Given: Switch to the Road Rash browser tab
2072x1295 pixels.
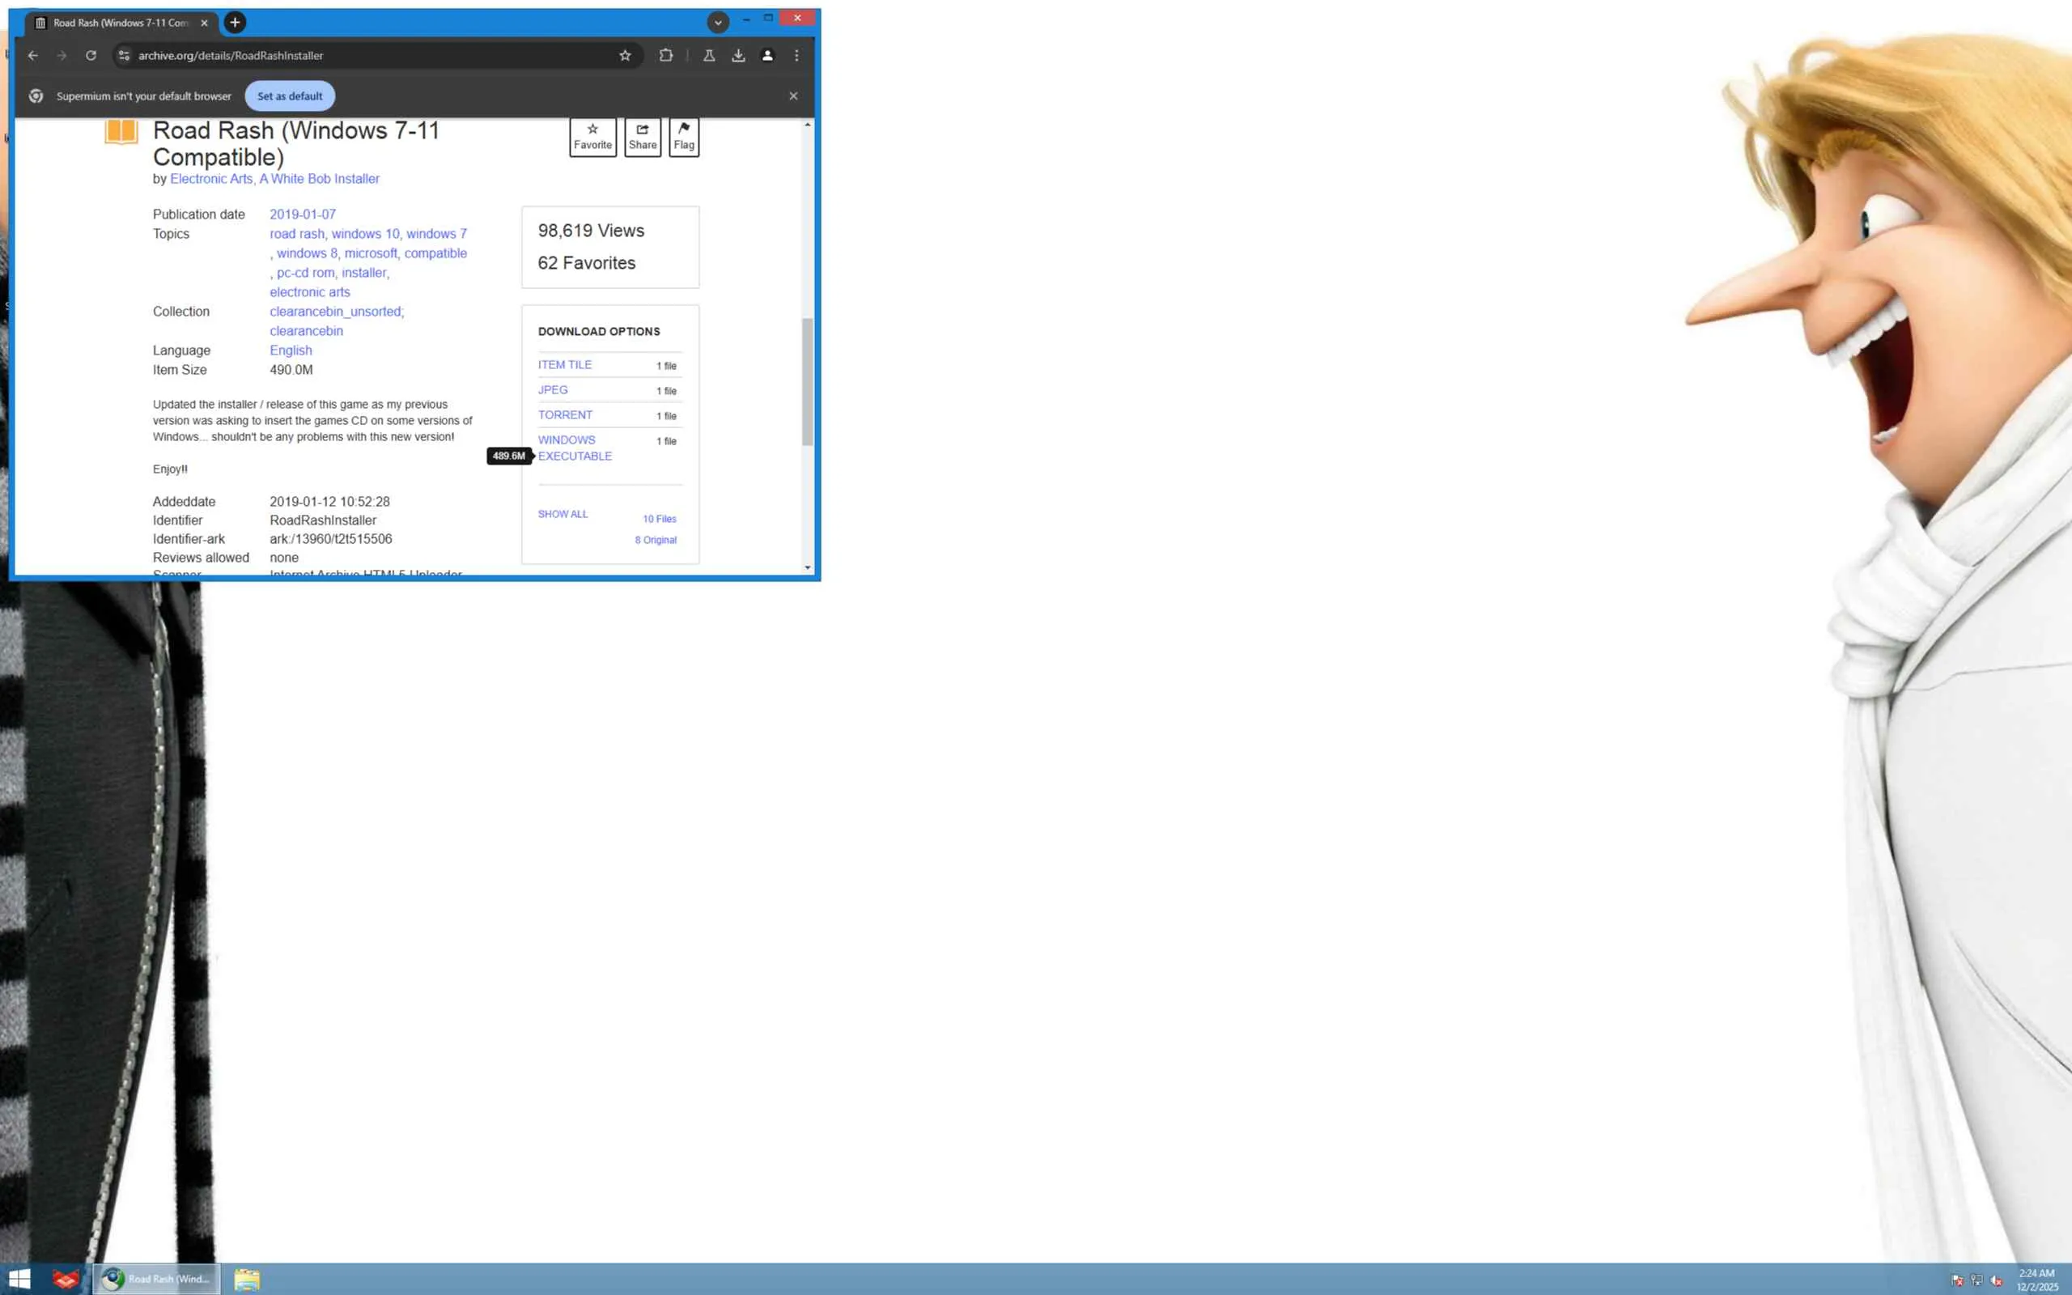Looking at the screenshot, I should tap(120, 23).
